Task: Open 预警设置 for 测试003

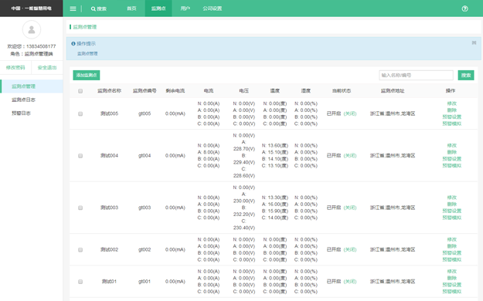Action: tap(452, 211)
